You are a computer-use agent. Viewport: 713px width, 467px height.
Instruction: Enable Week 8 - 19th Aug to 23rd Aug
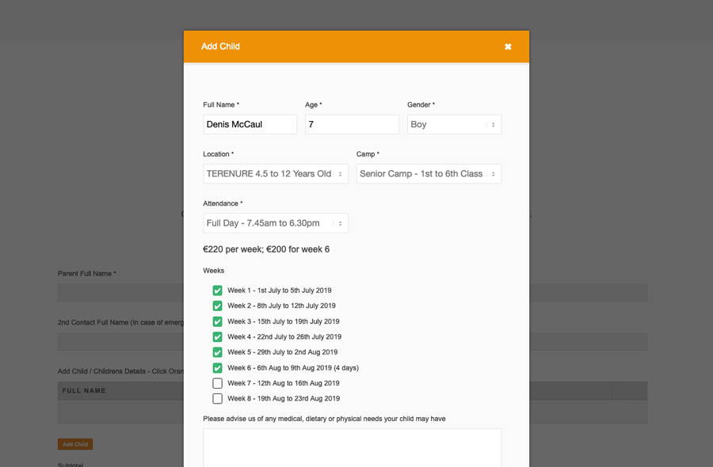click(x=217, y=398)
